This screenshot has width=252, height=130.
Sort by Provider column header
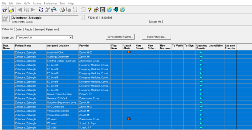(95, 47)
